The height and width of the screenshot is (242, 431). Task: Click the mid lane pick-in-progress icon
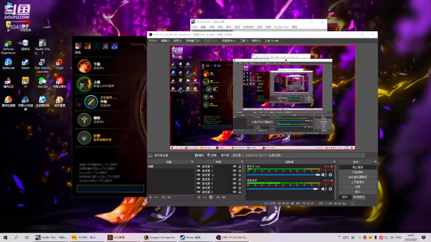tap(91, 102)
